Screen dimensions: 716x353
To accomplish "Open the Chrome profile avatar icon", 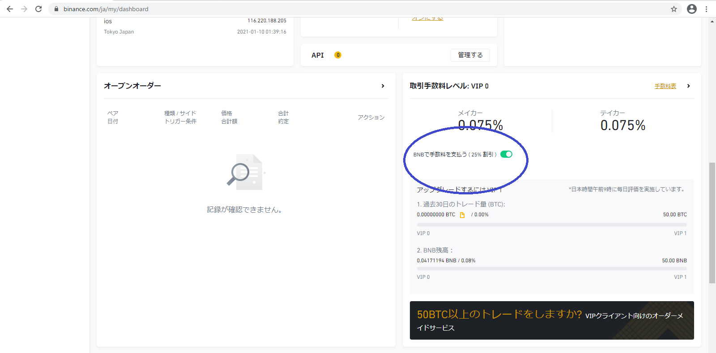I will point(691,9).
